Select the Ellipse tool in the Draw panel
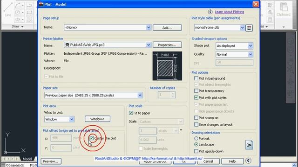This screenshot has width=298, height=167. tap(17, 19)
